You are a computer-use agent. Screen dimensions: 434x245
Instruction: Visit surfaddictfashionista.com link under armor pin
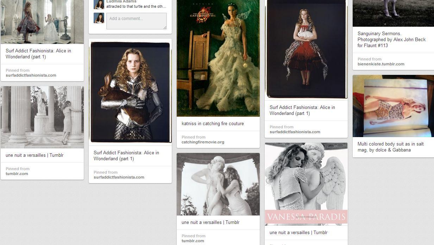pyautogui.click(x=119, y=177)
